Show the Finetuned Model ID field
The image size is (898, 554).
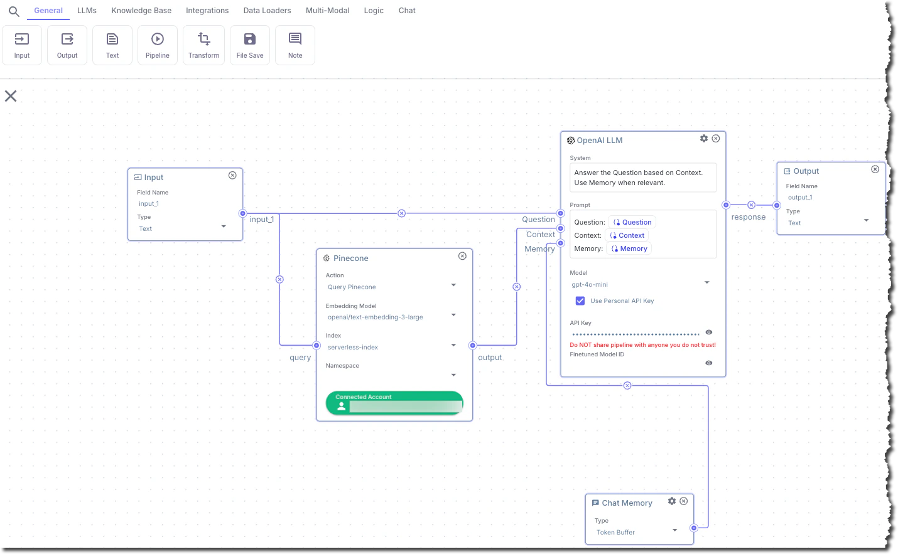pos(708,363)
